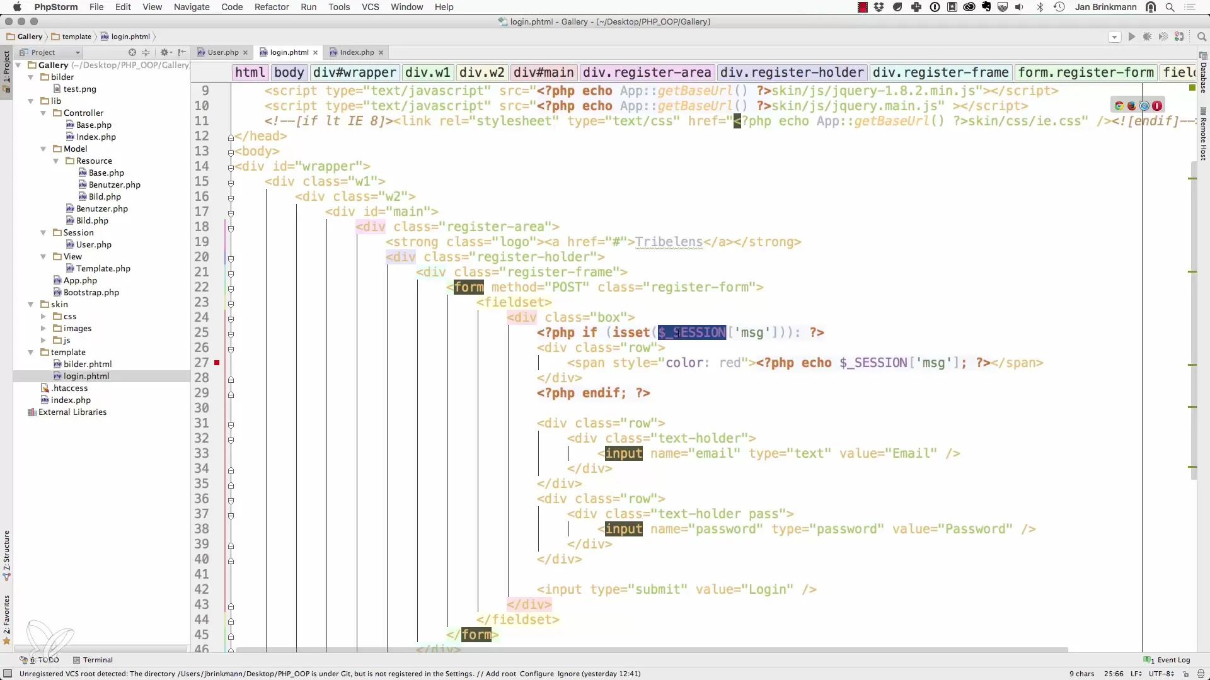Open page in Chrome browser icon

(1119, 106)
